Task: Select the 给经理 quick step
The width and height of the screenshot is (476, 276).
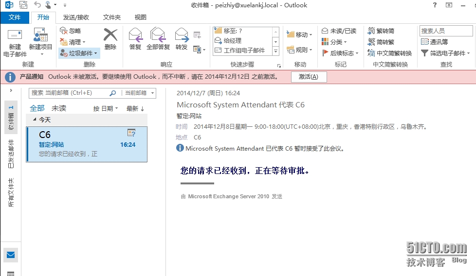Action: coord(242,41)
